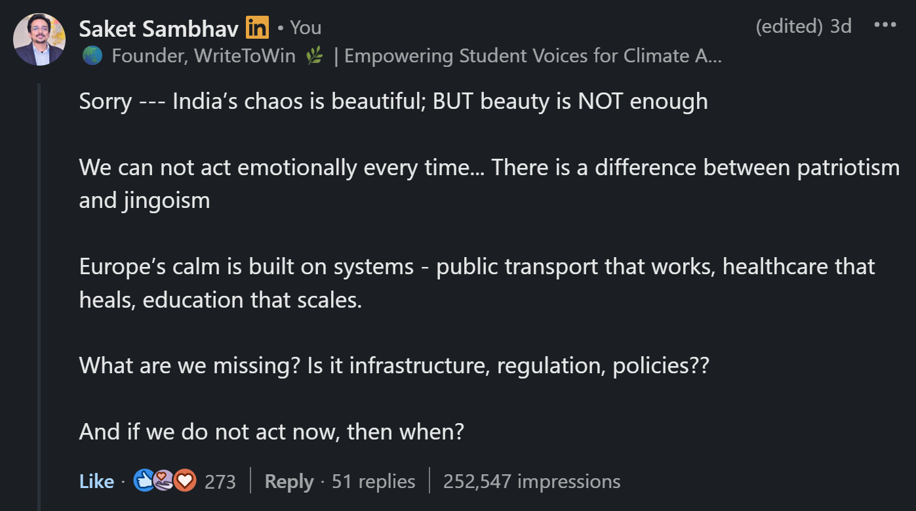Click the leaf emoji after WriteToWin
Image resolution: width=916 pixels, height=511 pixels.
coord(315,56)
